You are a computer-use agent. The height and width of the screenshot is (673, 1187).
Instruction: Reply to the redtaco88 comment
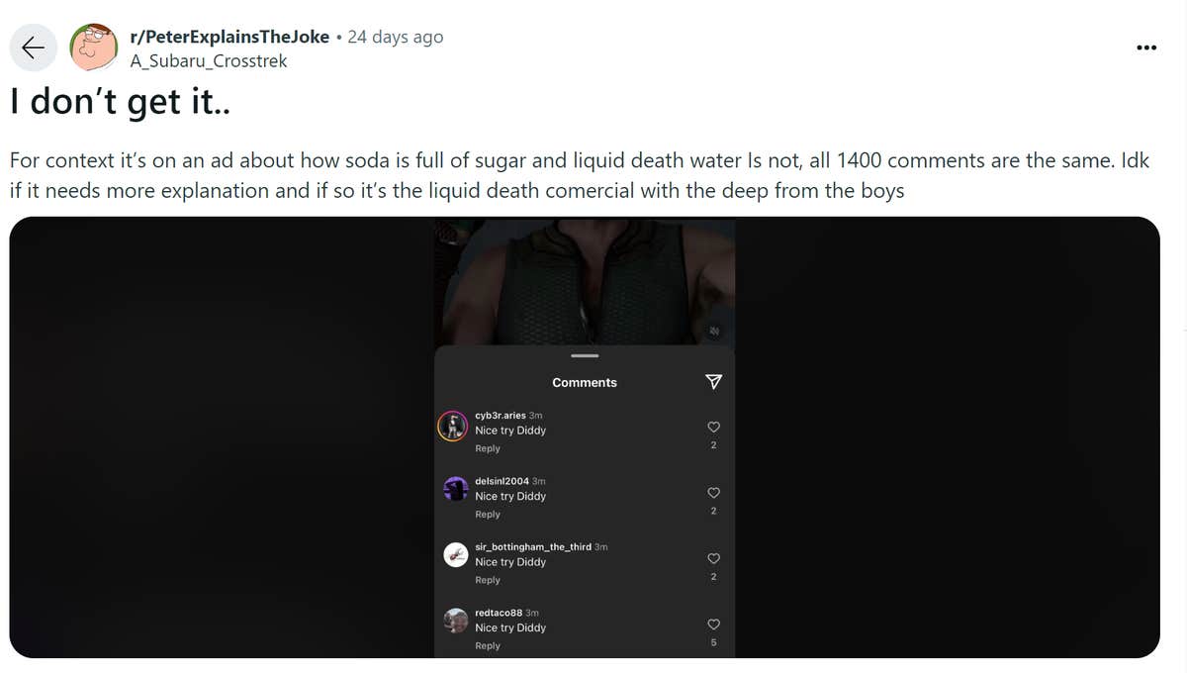(x=488, y=646)
